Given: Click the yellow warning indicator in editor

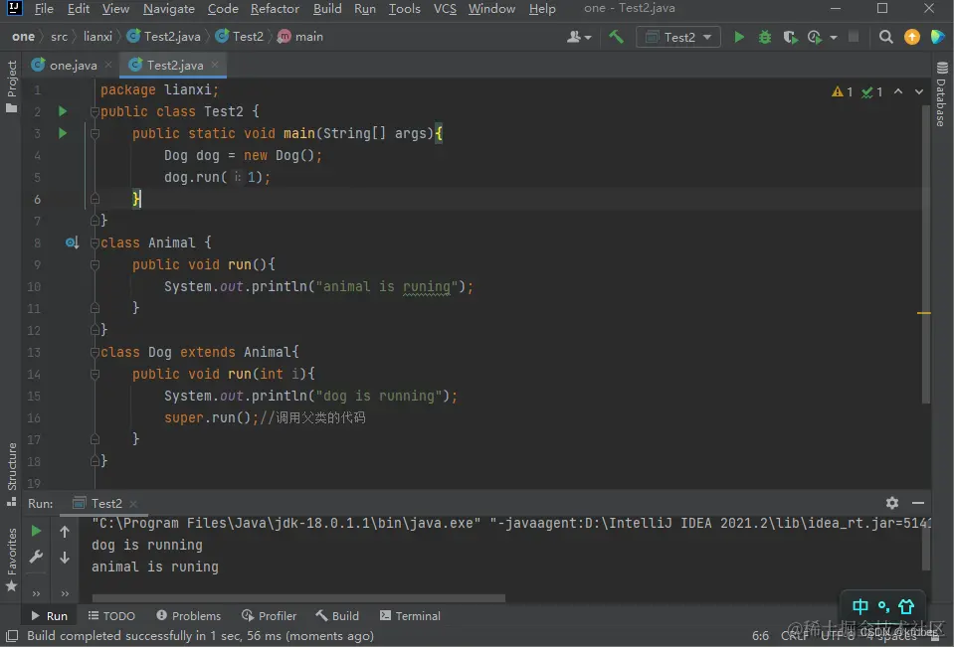Looking at the screenshot, I should (x=842, y=91).
